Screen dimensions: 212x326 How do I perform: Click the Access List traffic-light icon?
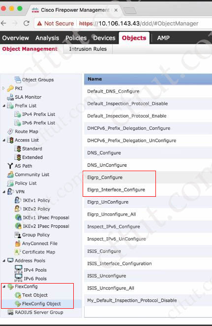pos(10,140)
